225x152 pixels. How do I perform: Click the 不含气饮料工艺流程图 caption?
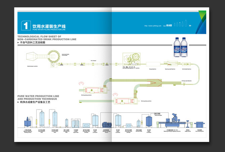pyautogui.click(x=33, y=43)
